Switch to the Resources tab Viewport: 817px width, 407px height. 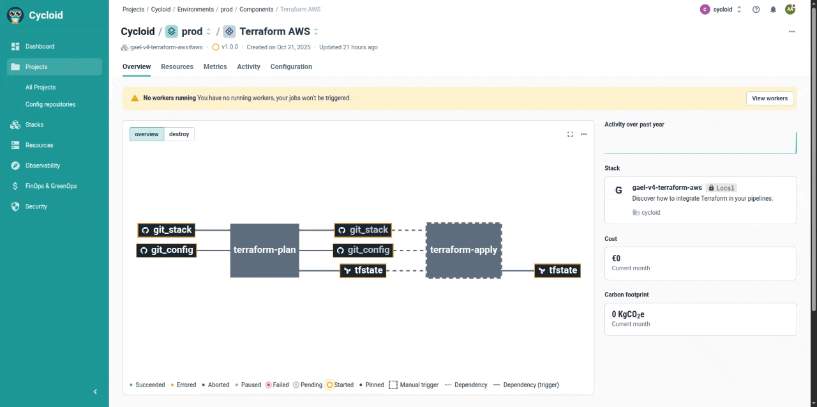(x=177, y=67)
